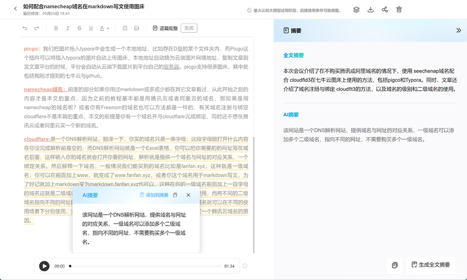Copy the AI摘要 popup text

tap(175, 195)
